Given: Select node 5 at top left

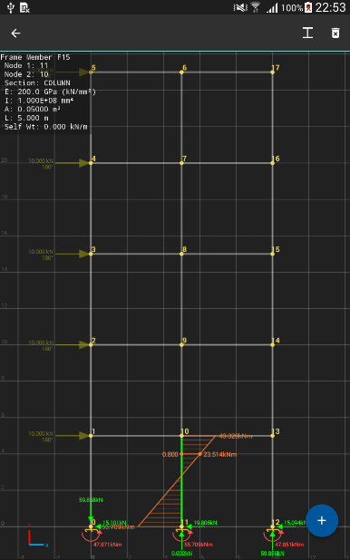Looking at the screenshot, I should click(x=91, y=72).
